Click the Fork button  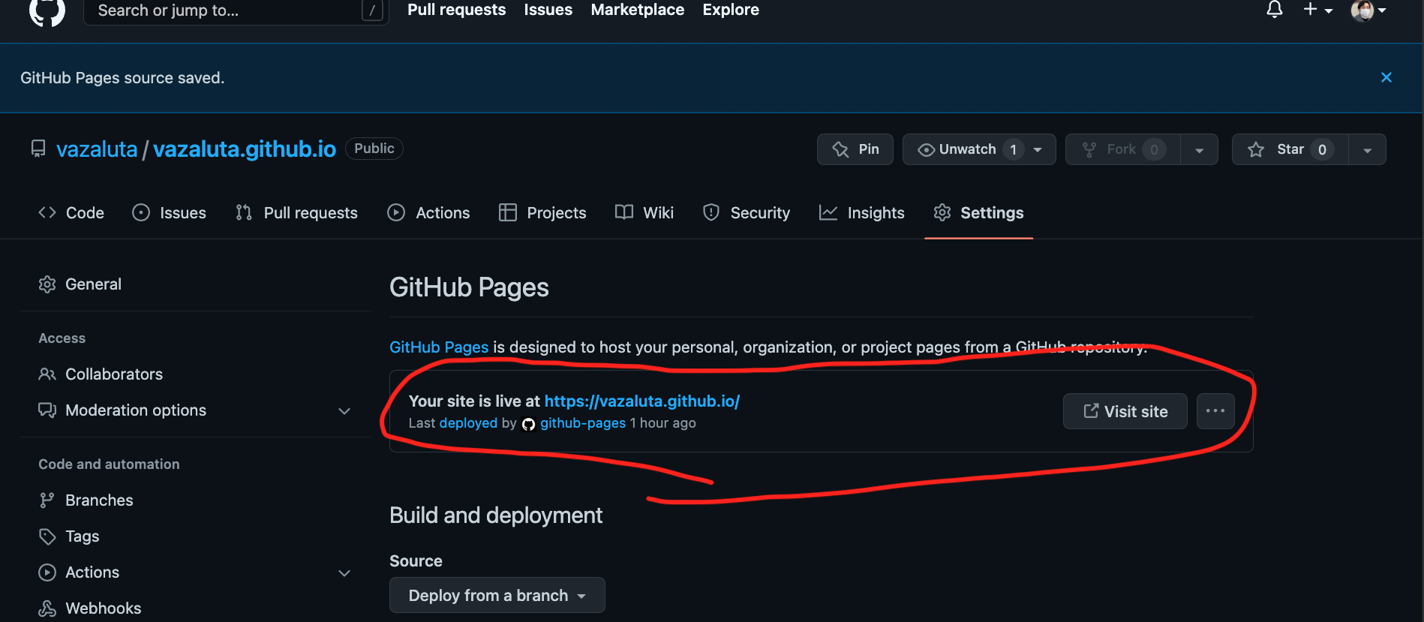click(1122, 149)
